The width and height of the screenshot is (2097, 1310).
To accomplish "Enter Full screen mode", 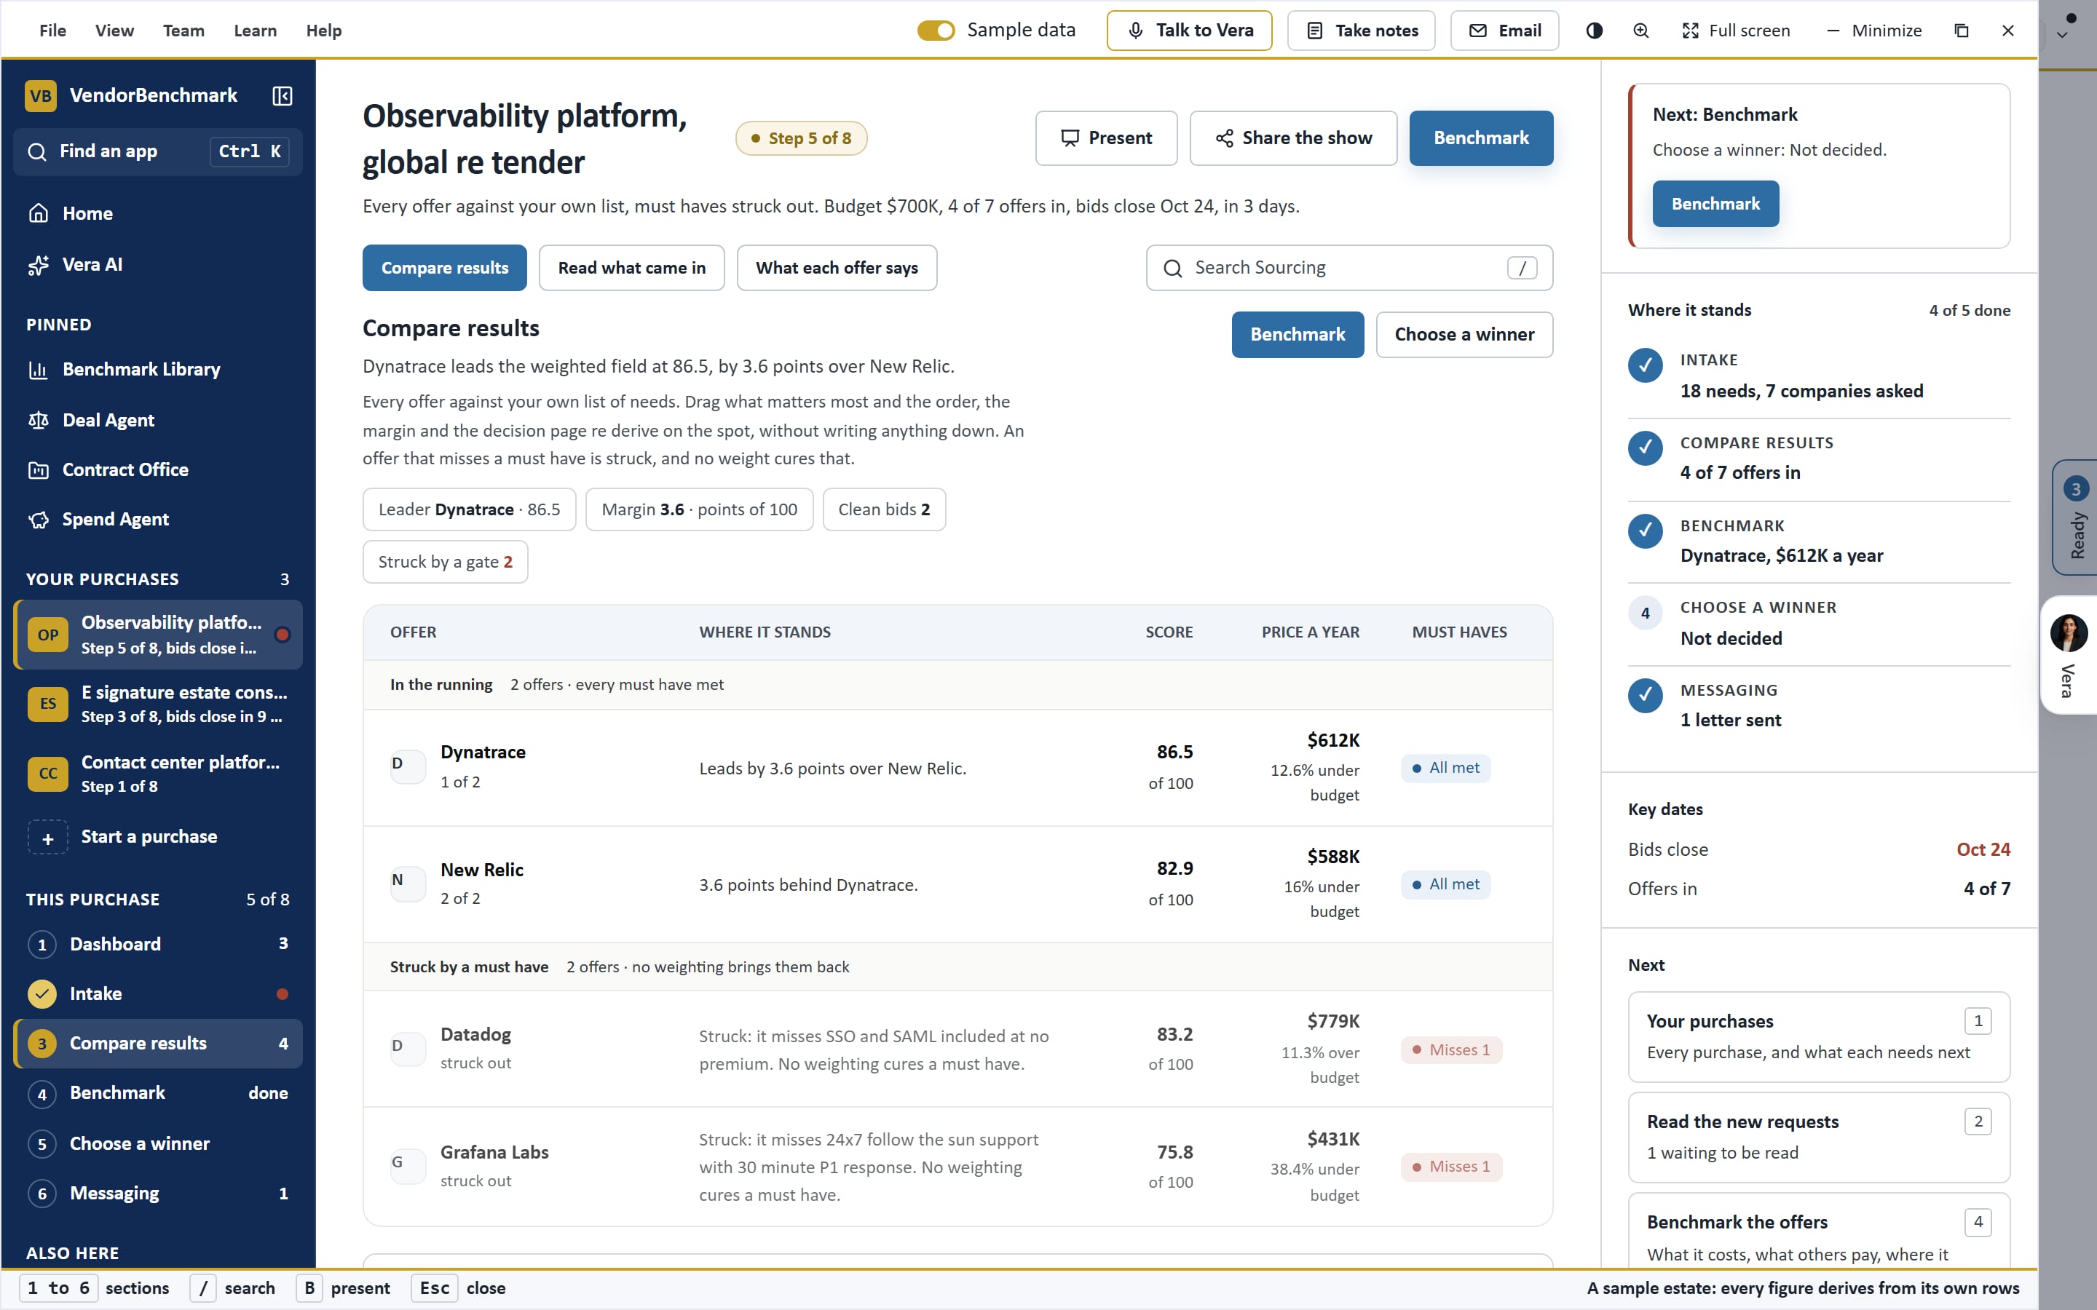I will 1736,31.
